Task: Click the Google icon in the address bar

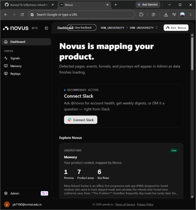Action: (x=32, y=15)
